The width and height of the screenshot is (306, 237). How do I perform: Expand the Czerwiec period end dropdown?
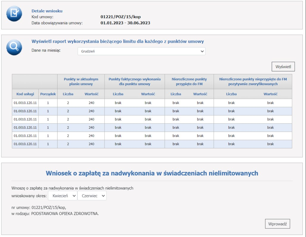tap(92, 196)
